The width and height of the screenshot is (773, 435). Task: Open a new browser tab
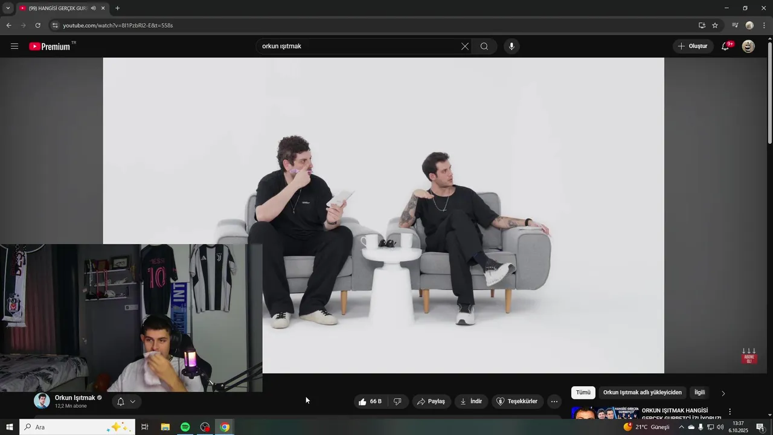117,8
